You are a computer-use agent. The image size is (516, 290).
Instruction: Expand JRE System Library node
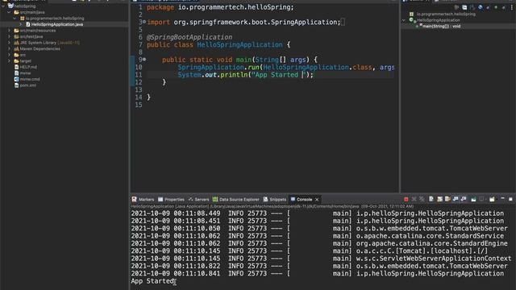click(9, 43)
